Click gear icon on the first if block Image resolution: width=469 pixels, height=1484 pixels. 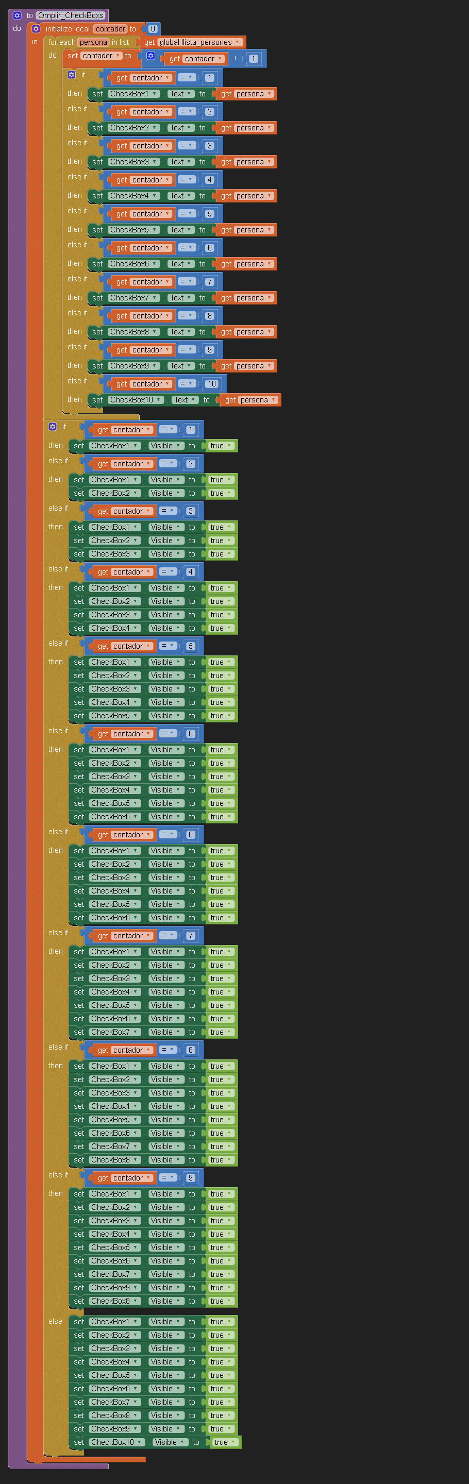click(72, 75)
